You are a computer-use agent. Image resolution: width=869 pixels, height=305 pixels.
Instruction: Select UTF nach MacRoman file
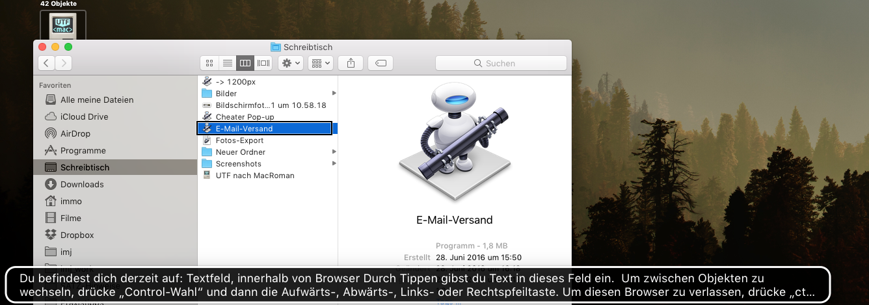point(267,175)
